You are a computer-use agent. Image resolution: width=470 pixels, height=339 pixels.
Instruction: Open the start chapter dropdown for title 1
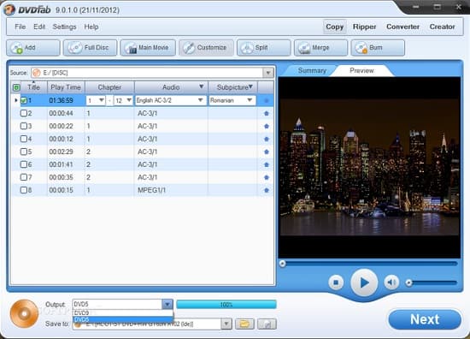pos(102,100)
